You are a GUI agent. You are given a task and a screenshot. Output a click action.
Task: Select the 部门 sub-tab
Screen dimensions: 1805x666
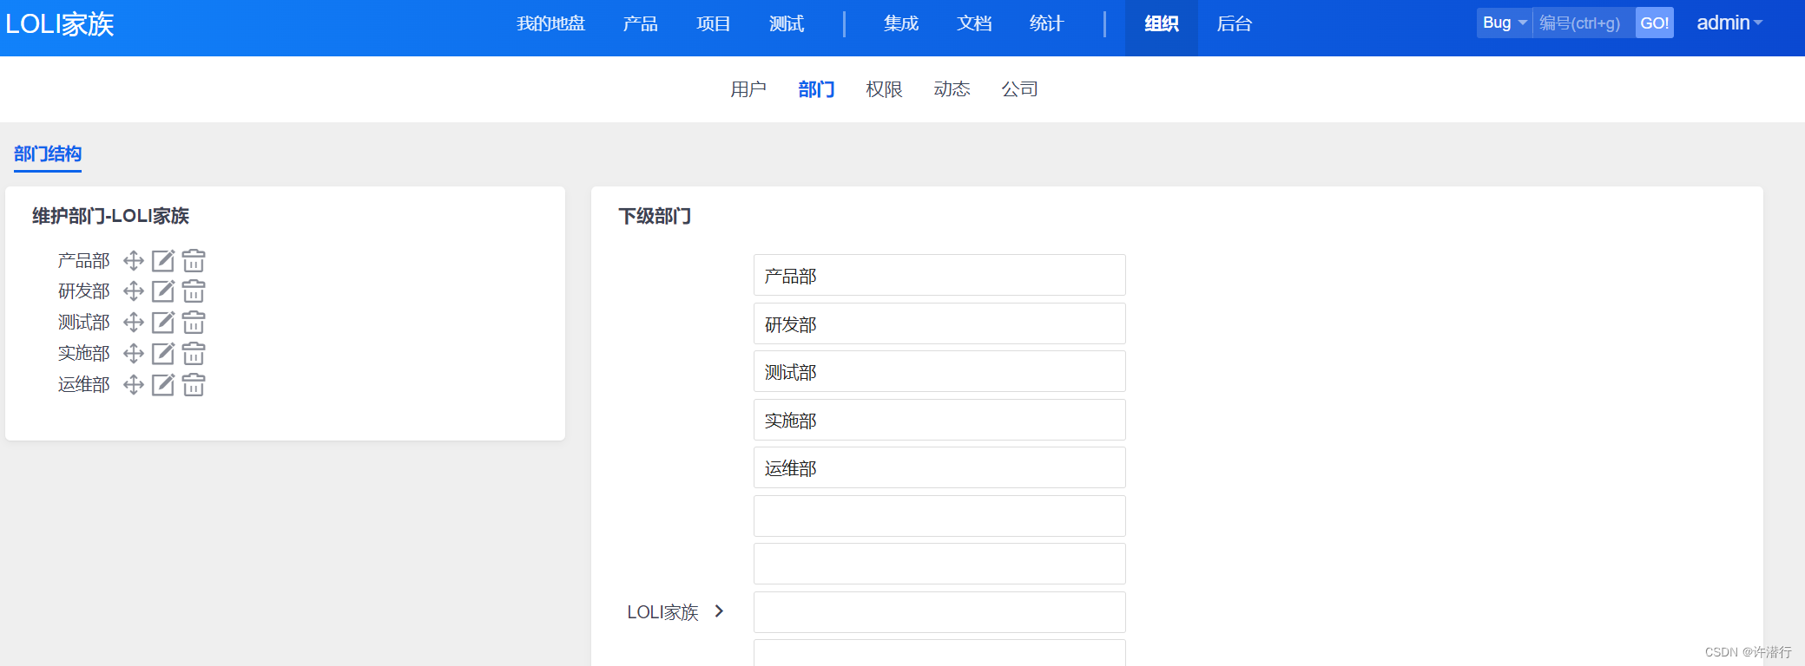pyautogui.click(x=816, y=89)
